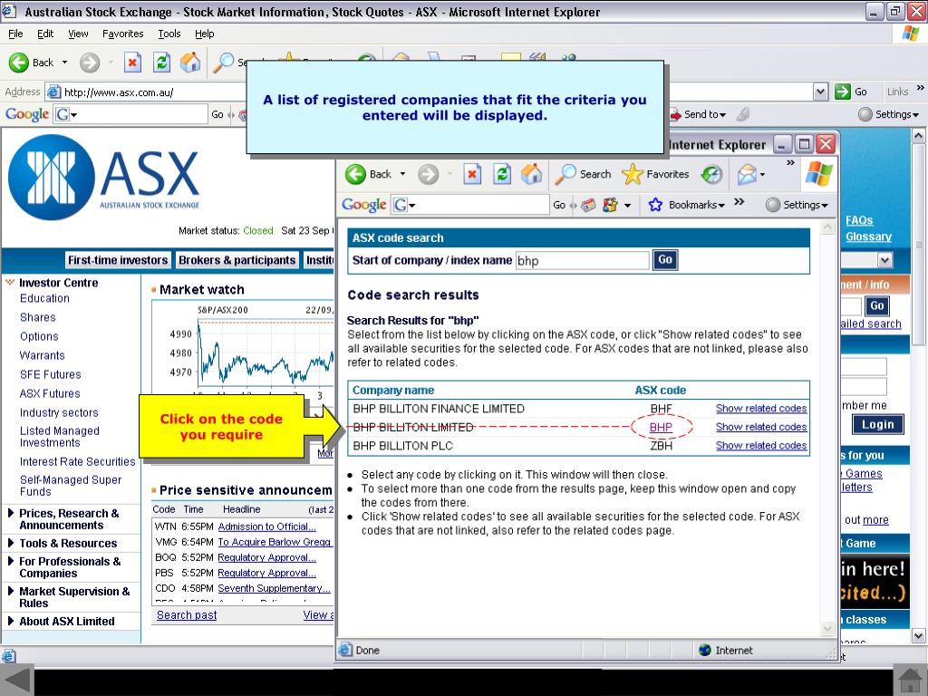The height and width of the screenshot is (696, 928).
Task: Show related codes for BHP Billiton PLC
Action: pyautogui.click(x=761, y=446)
